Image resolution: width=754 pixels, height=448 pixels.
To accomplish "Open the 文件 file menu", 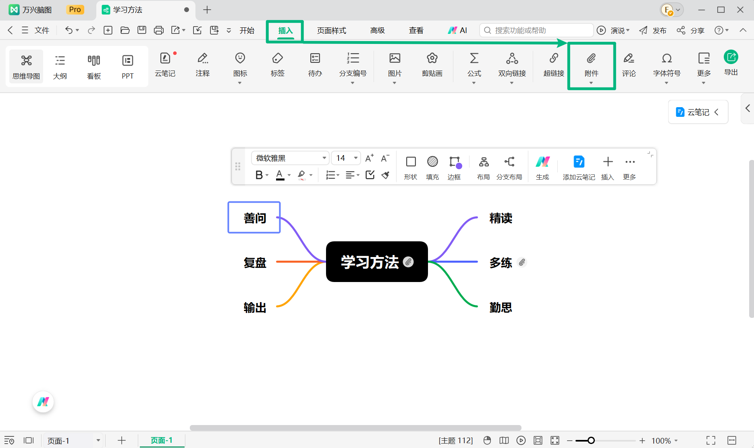I will (x=35, y=30).
